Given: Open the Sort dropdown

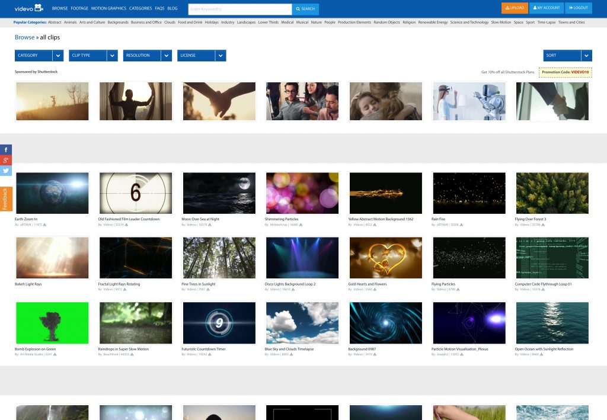Looking at the screenshot, I should click(x=567, y=55).
